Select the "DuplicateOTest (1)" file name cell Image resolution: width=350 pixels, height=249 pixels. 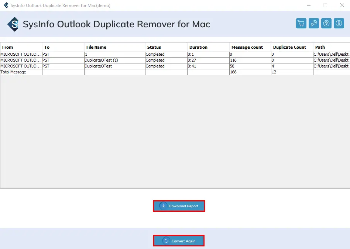tap(115, 60)
